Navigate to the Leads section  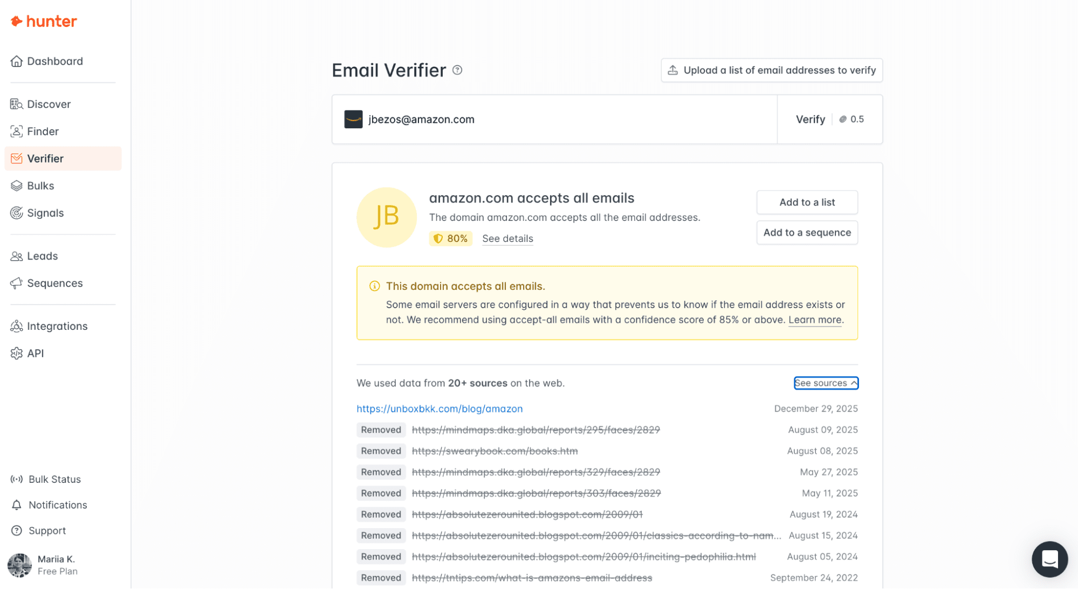pyautogui.click(x=42, y=256)
